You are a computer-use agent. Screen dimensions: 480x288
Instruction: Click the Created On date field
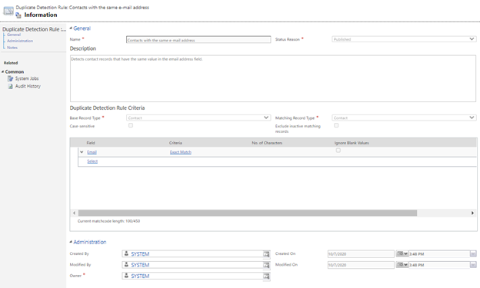(x=361, y=254)
